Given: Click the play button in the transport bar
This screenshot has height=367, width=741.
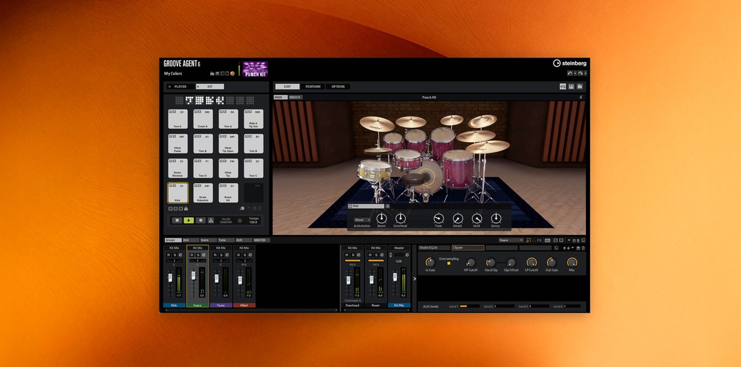Looking at the screenshot, I should (188, 220).
